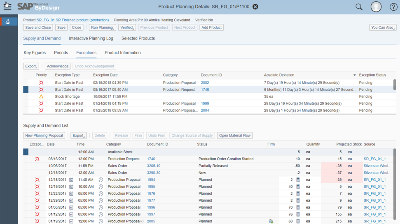Screen dimensions: 400x224
Task: Click the firm lock icon on proposal 2005
Action: click(271, 221)
